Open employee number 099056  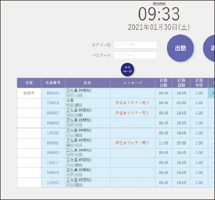click(x=53, y=123)
